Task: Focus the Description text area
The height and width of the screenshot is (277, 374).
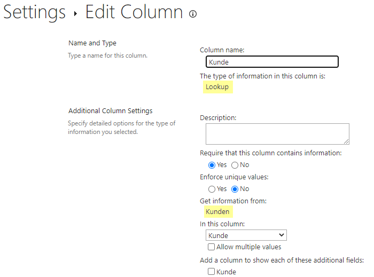Action: pyautogui.click(x=277, y=133)
